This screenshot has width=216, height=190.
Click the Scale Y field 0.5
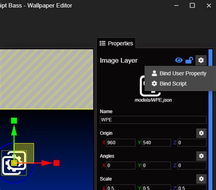pyautogui.click(x=156, y=188)
